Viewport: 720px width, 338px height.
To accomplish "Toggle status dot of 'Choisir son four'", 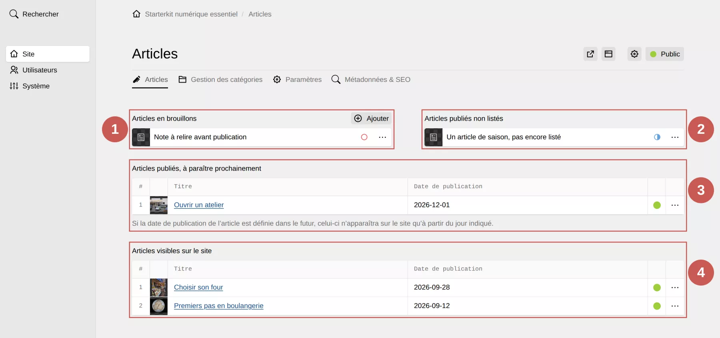I will (657, 287).
